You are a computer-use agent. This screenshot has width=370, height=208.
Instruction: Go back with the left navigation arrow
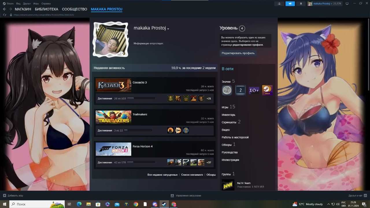coord(4,9)
